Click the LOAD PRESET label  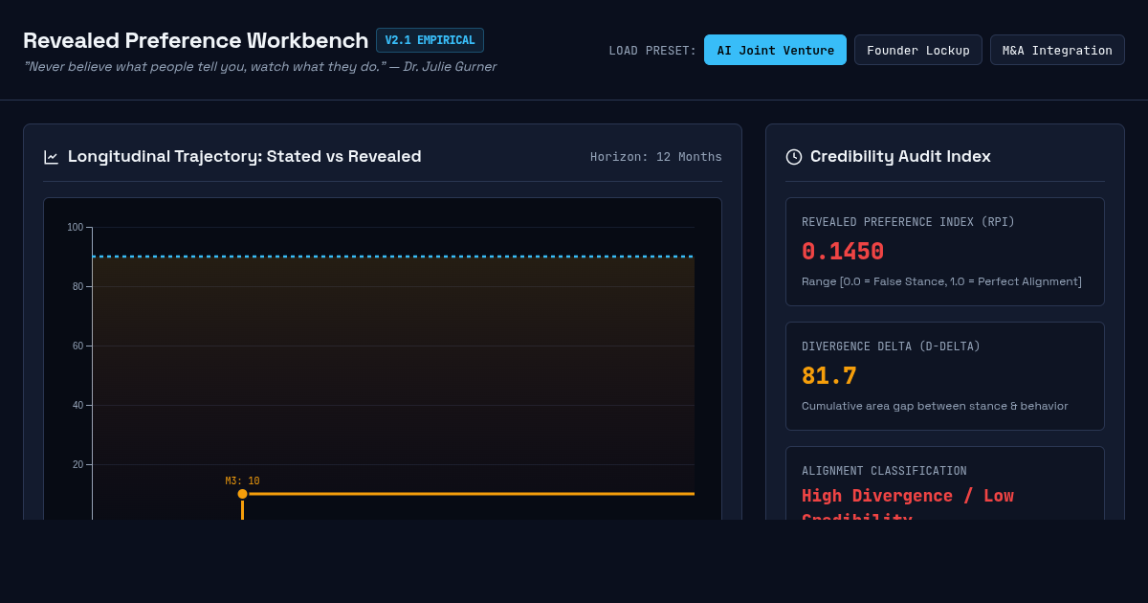click(652, 51)
